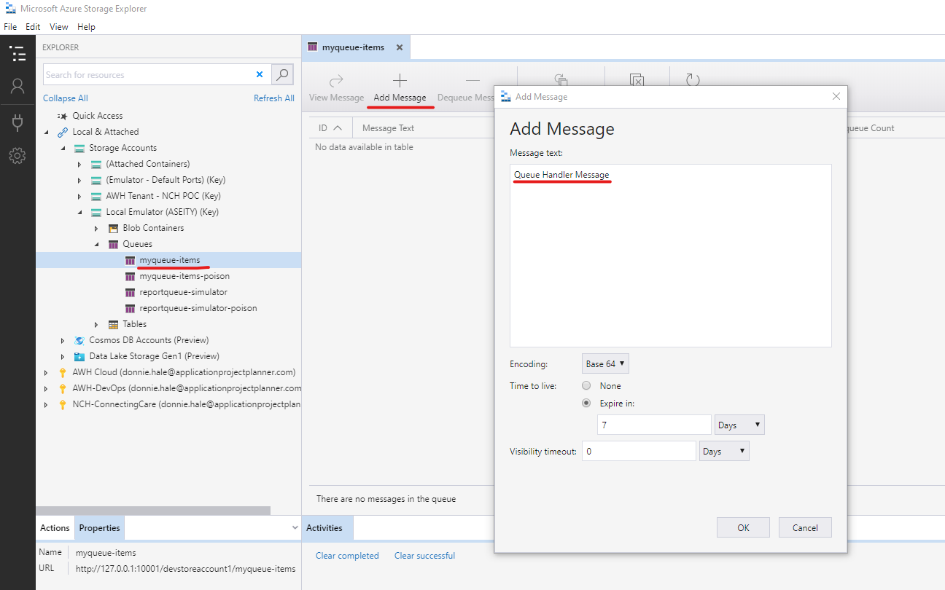Screen dimensions: 945x590
Task: Click the Add Message plus toolbar icon
Action: pos(400,81)
